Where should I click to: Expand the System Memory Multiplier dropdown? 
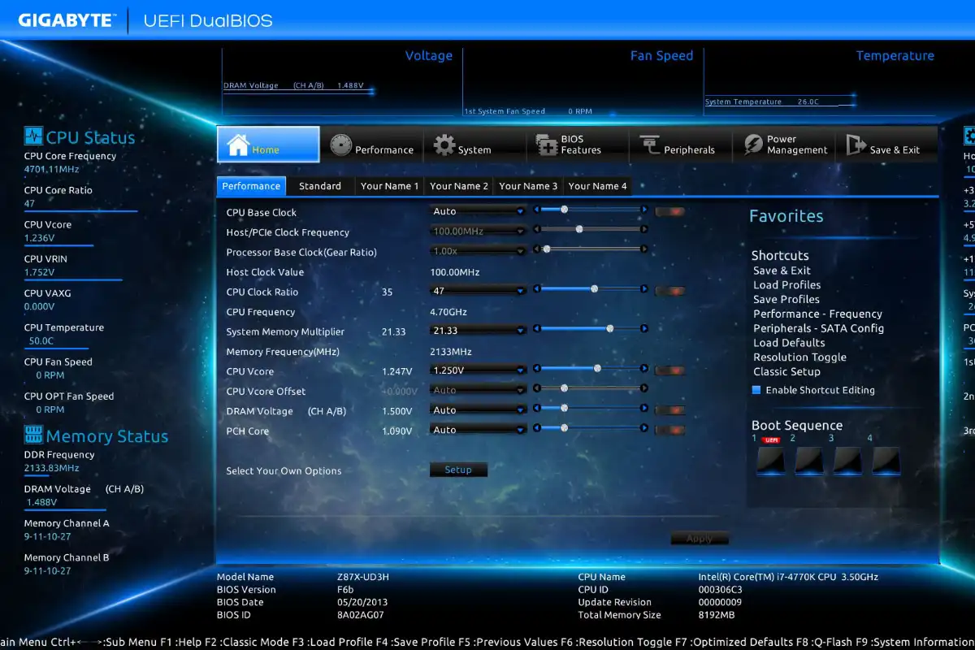(x=478, y=330)
